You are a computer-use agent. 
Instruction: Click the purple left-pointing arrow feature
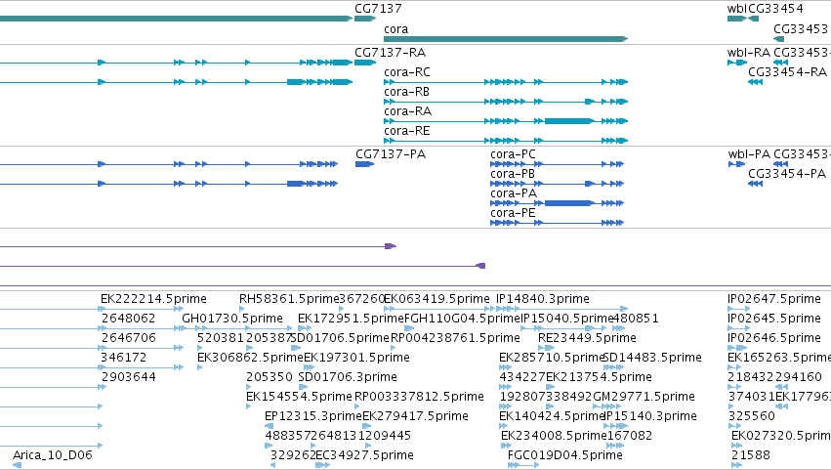tap(480, 266)
